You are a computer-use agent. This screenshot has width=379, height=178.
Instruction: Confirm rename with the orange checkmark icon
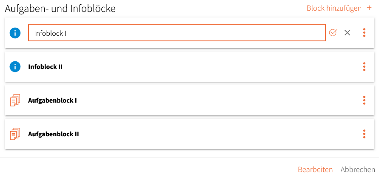click(333, 32)
